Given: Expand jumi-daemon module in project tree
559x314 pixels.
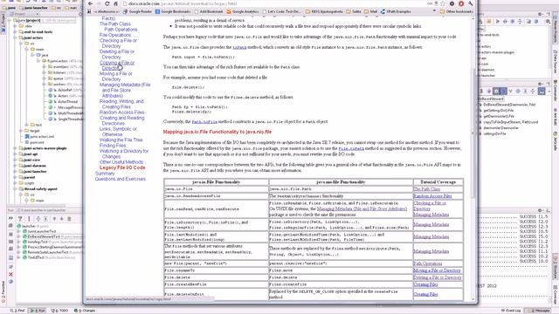Looking at the screenshot, I should click(16, 166).
